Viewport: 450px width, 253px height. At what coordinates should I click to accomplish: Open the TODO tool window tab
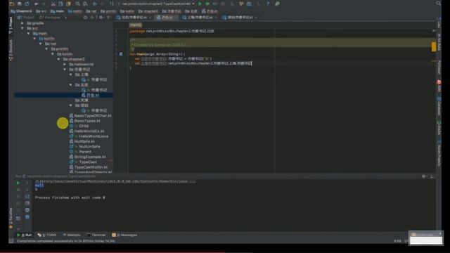[47, 235]
